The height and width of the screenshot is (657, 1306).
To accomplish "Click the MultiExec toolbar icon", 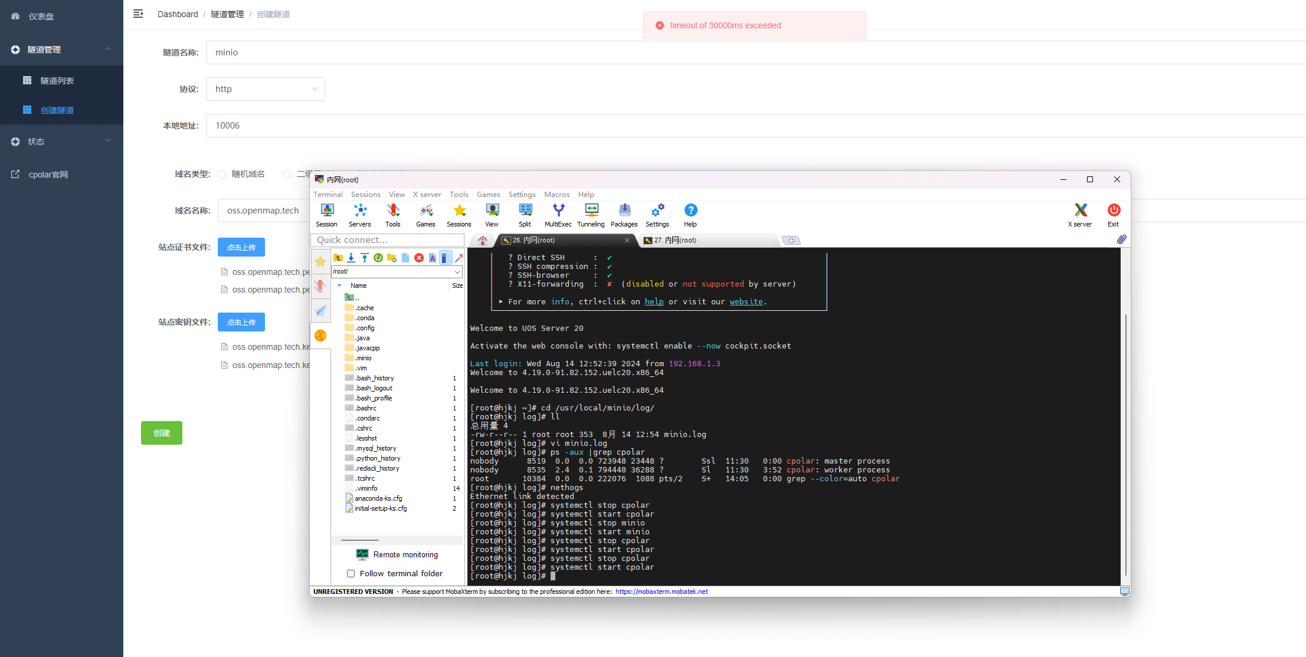I will [x=558, y=215].
